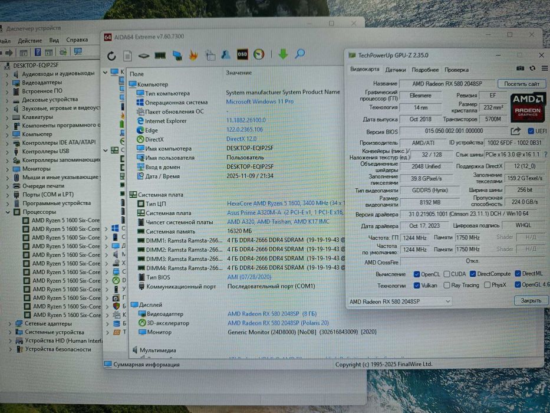The height and width of the screenshot is (413, 550).
Task: Click the green download arrow in AIDA64
Action: pyautogui.click(x=283, y=54)
